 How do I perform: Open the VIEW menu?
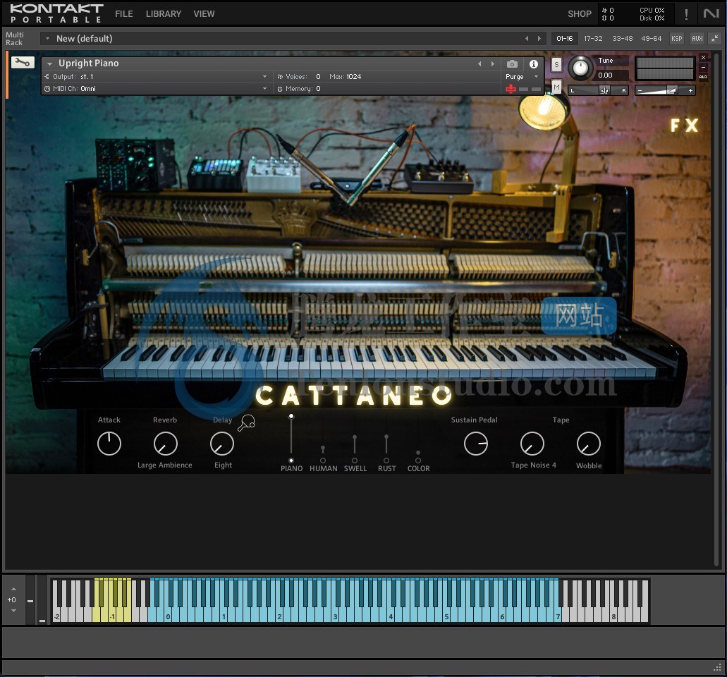[204, 14]
